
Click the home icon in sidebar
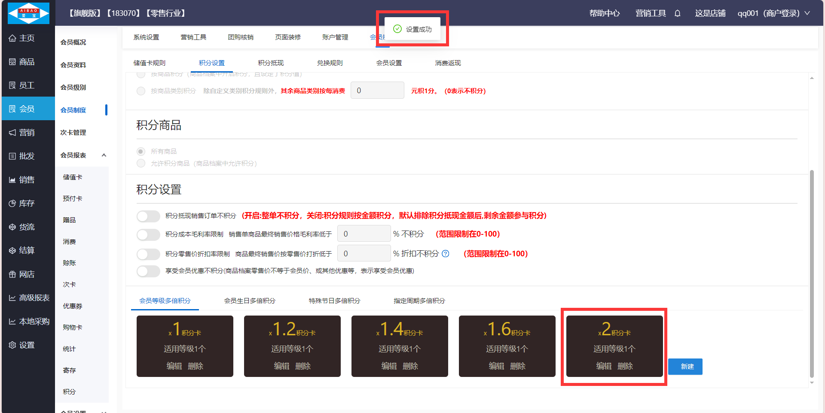click(x=12, y=38)
